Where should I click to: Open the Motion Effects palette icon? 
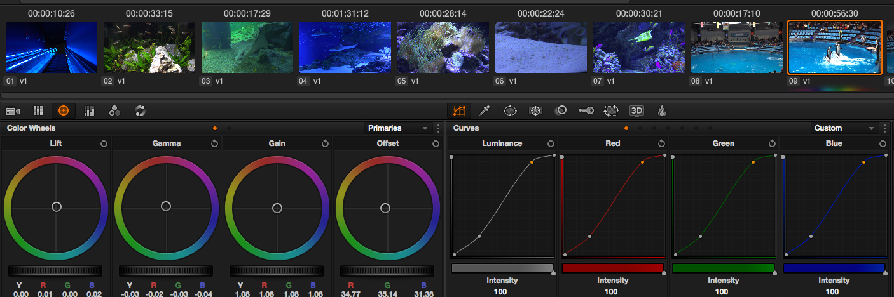point(141,111)
